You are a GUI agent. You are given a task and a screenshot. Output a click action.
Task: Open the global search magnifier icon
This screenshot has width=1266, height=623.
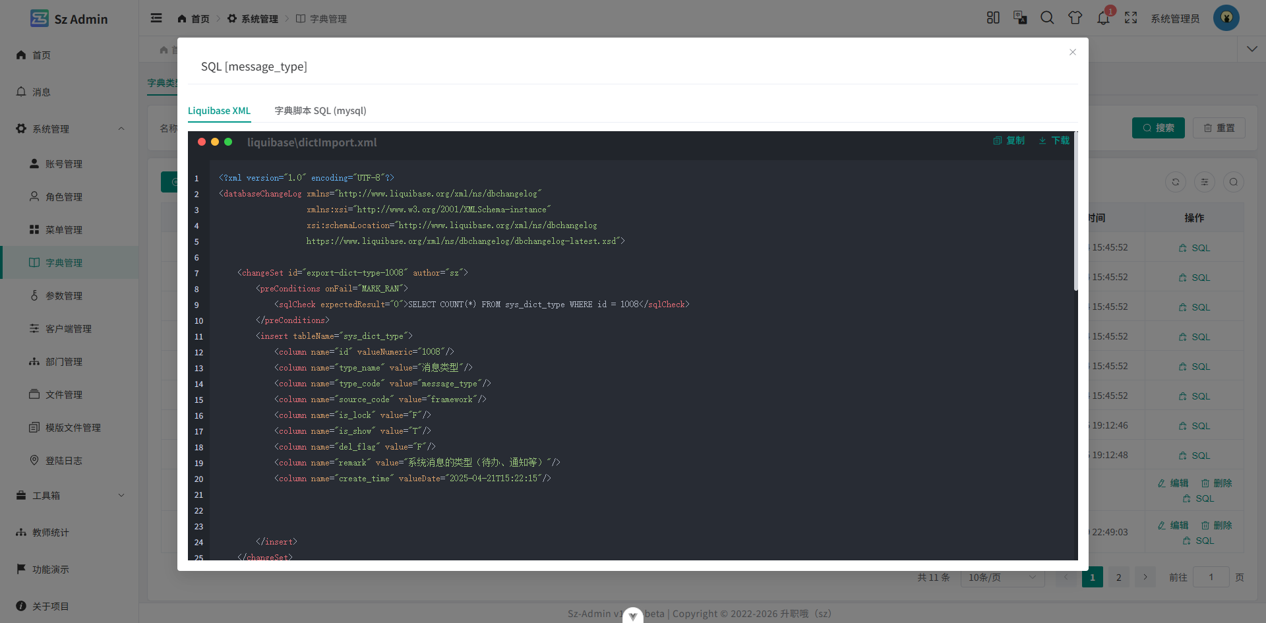tap(1047, 18)
